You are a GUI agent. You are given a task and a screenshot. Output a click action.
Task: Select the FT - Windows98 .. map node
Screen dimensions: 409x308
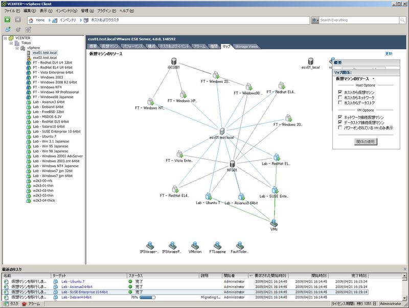[249, 86]
